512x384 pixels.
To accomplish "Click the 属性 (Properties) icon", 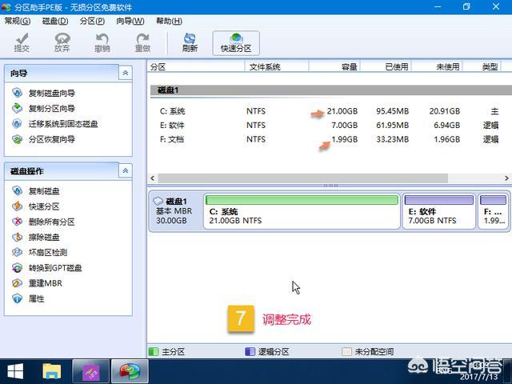I will coord(17,298).
